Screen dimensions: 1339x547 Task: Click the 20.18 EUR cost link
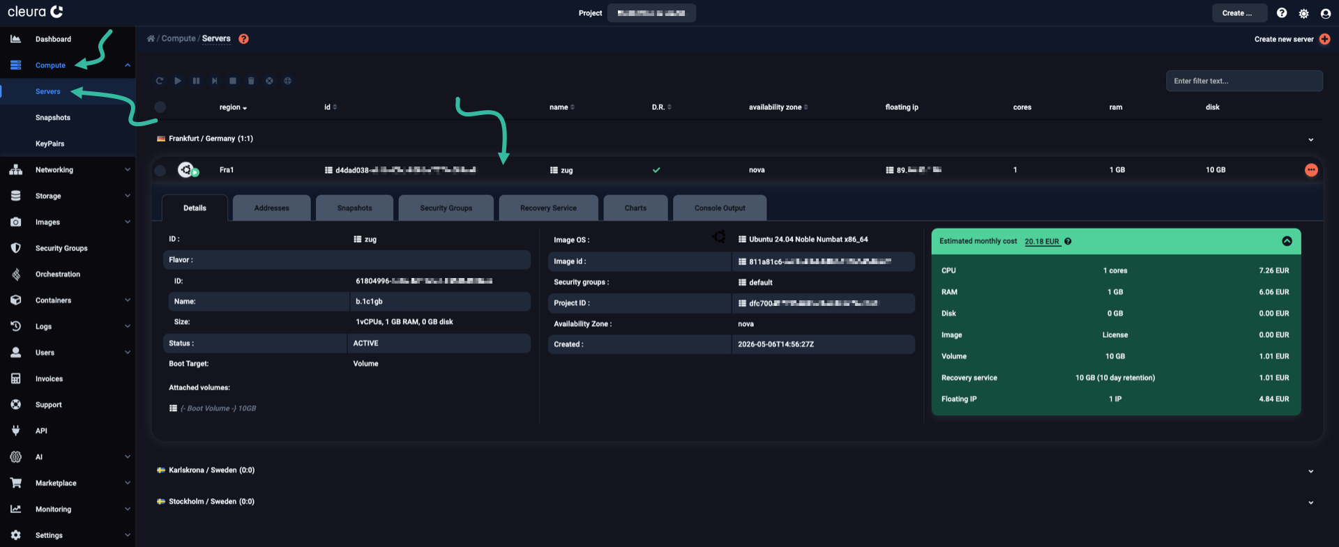(1042, 242)
